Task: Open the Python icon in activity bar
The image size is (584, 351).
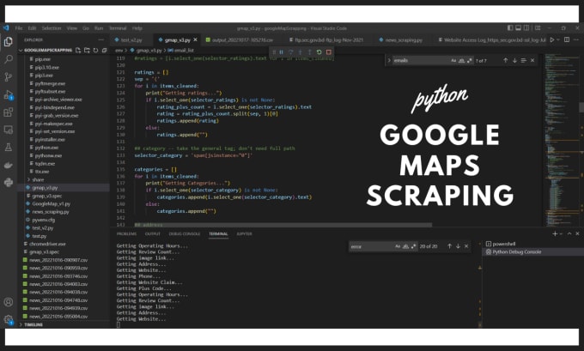Action: point(9,183)
